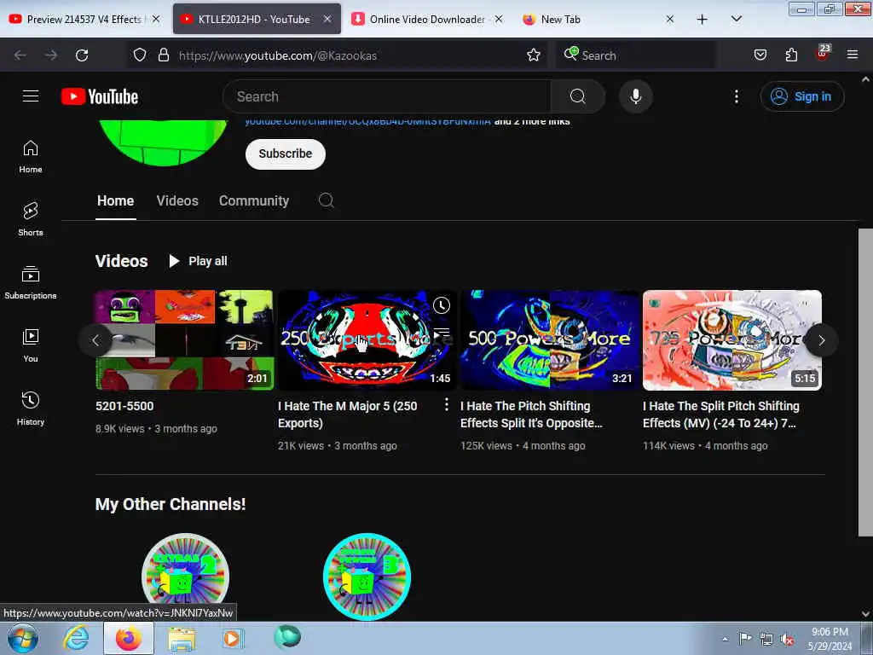Start voice search with microphone icon
Screen dimensions: 873x655
635,96
